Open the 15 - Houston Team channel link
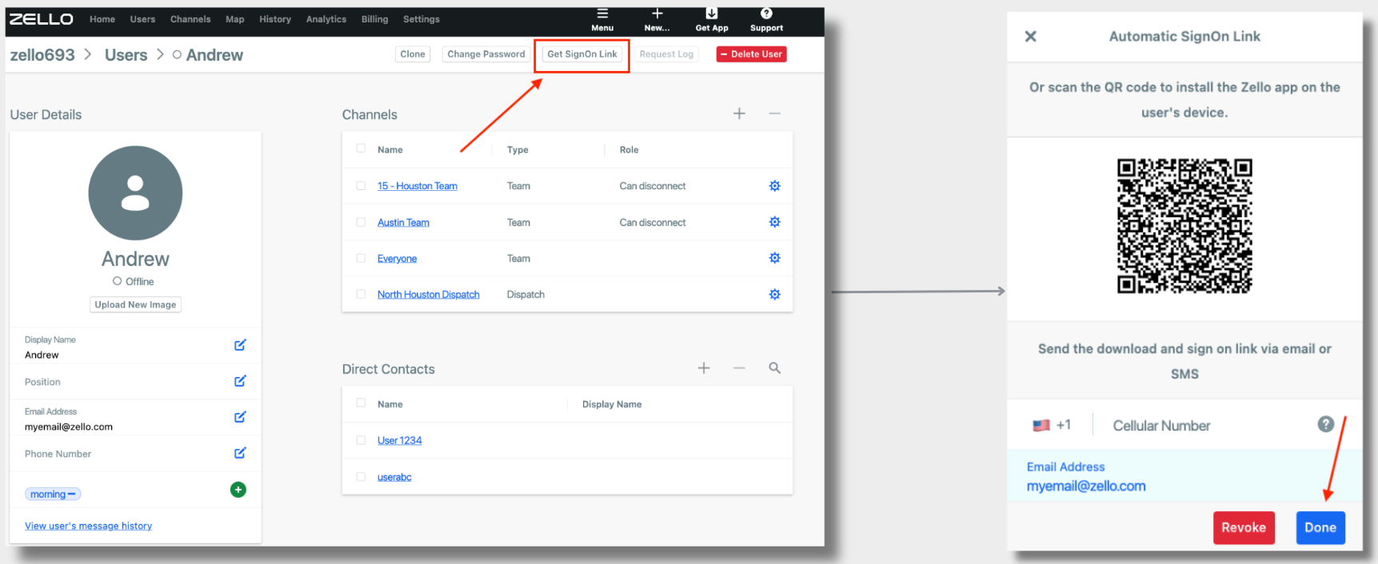Viewport: 1378px width, 564px height. 417,186
